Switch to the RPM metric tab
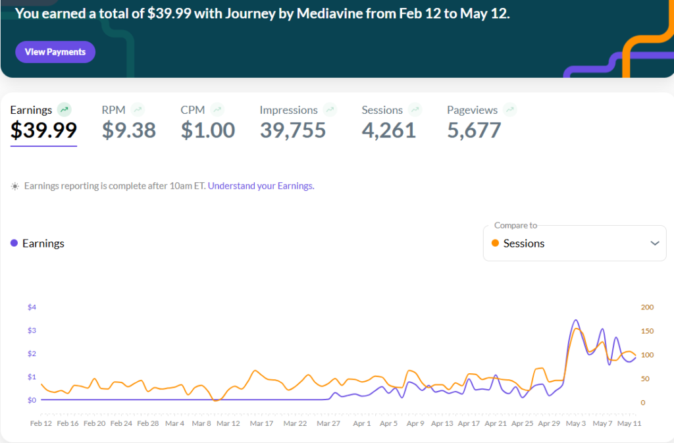 click(x=128, y=122)
